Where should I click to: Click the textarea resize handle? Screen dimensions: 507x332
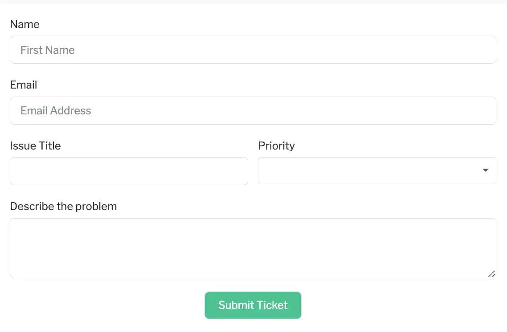(x=492, y=274)
